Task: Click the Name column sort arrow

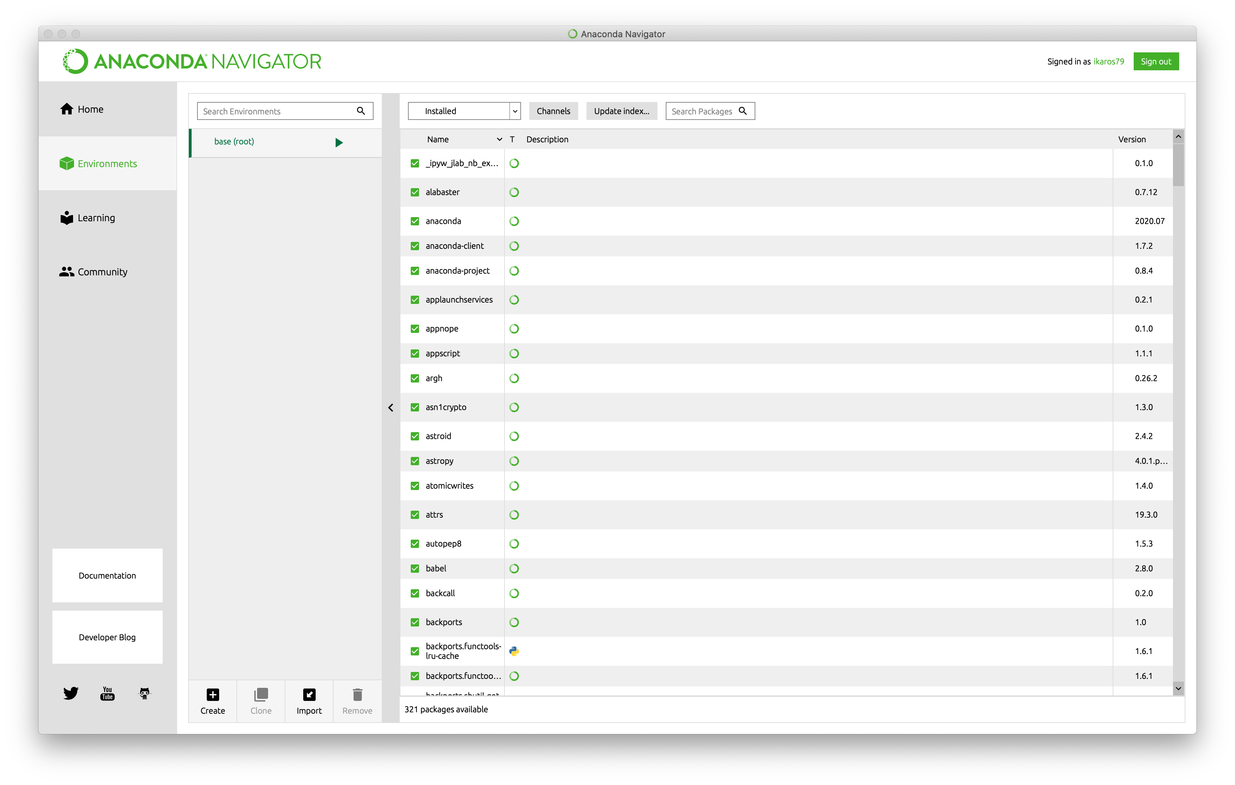Action: [499, 140]
